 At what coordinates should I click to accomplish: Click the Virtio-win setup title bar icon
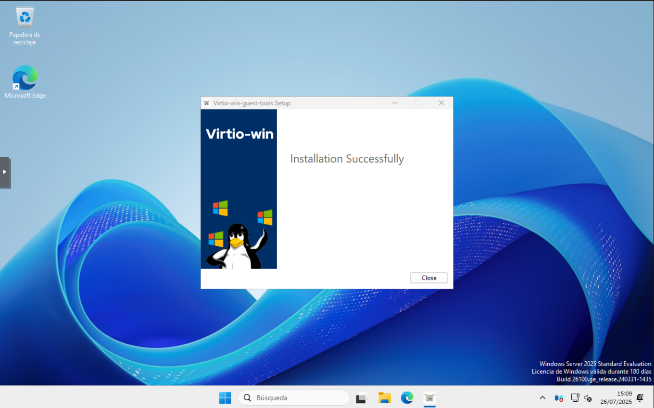tap(207, 103)
